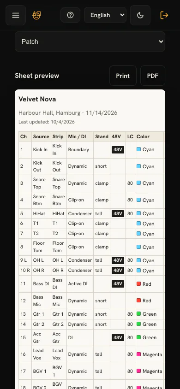Expand the Patch sheet type dropdown
Image resolution: width=180 pixels, height=389 pixels.
(x=90, y=41)
